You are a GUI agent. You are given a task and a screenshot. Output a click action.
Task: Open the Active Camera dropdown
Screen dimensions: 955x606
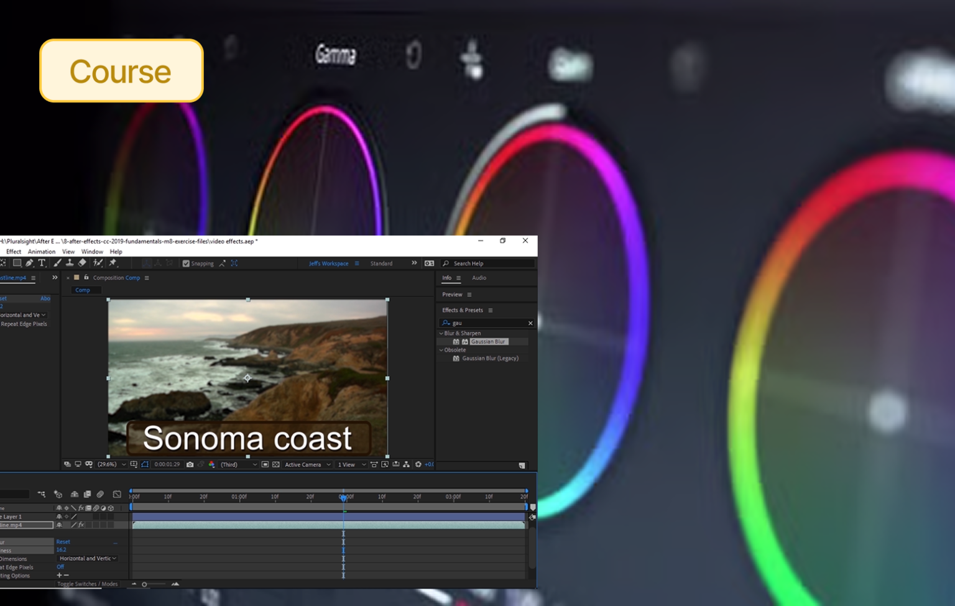pos(307,464)
